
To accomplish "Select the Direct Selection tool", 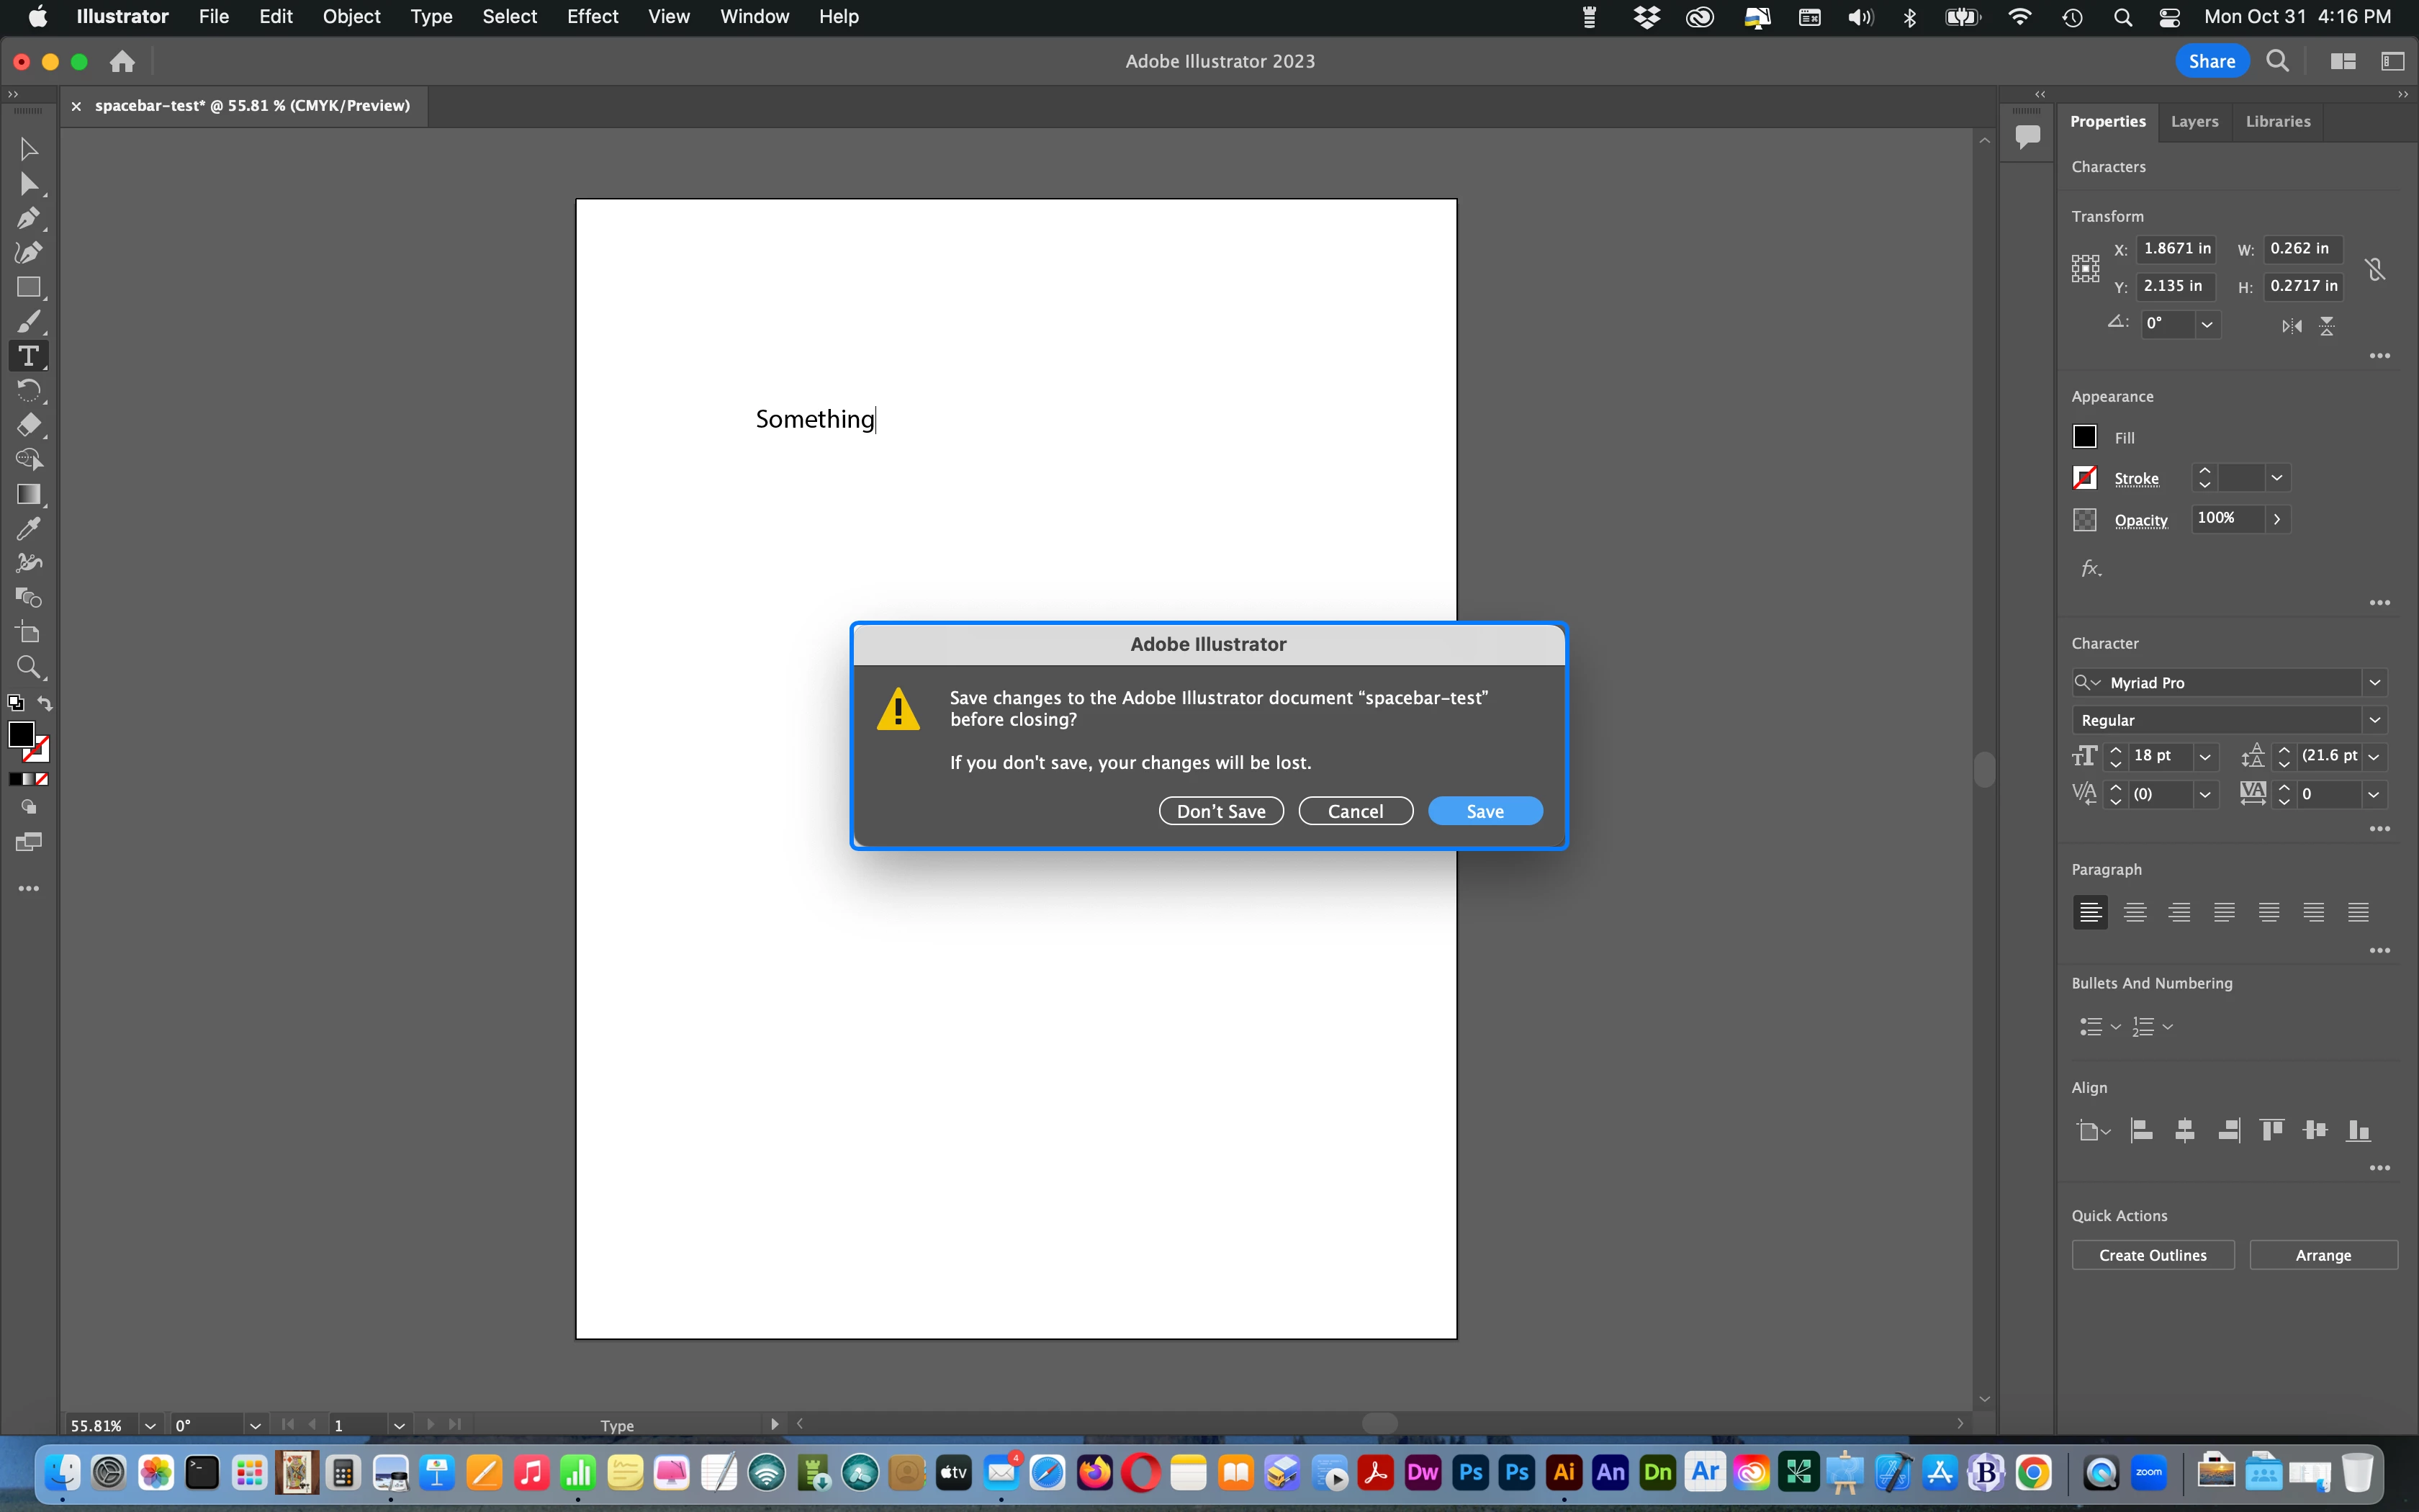I will point(28,184).
